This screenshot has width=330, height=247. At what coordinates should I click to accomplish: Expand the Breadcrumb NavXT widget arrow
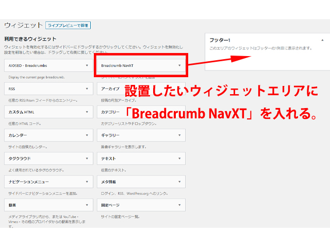[179, 65]
